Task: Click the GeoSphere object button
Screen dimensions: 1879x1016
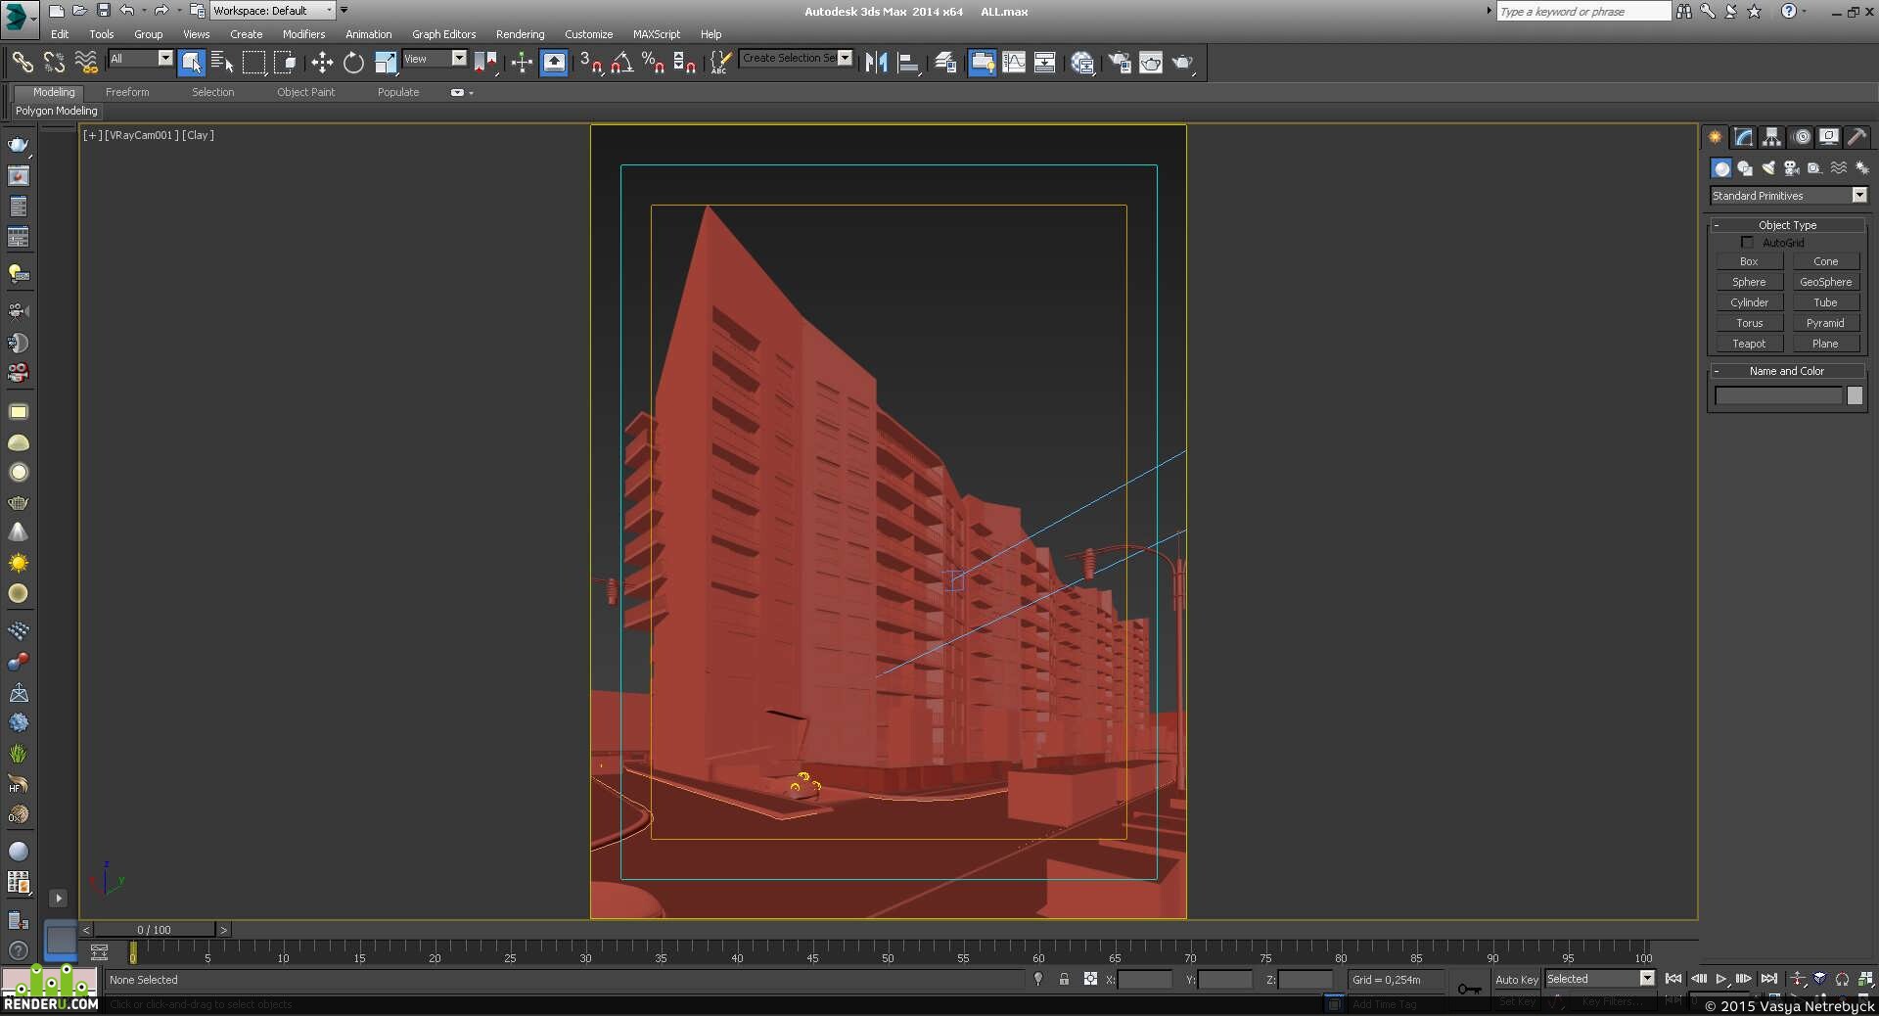Action: tap(1825, 282)
